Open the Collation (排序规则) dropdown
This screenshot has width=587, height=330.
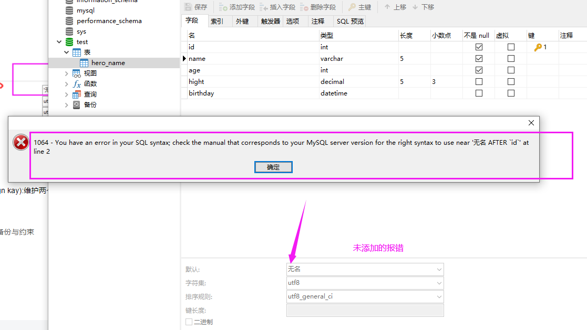[x=439, y=297]
